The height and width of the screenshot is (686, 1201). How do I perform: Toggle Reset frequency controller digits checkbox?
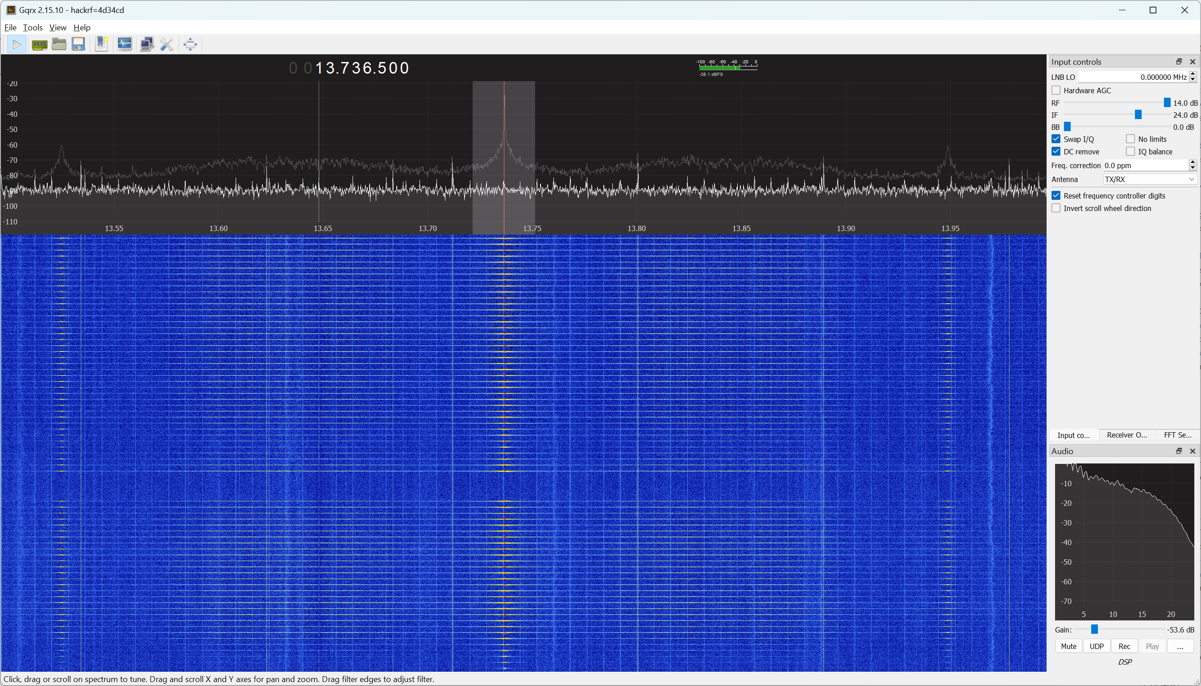tap(1056, 195)
